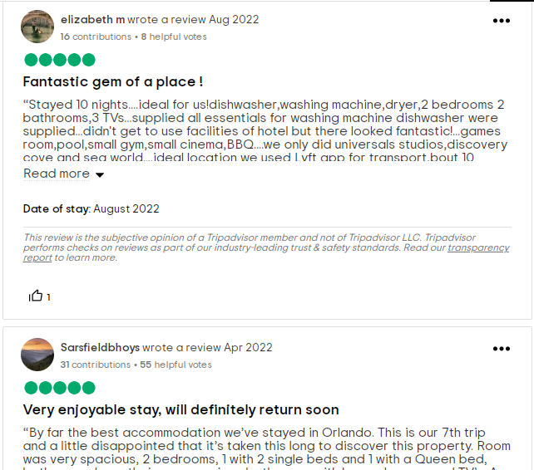Click the thumbs-up helpful icon
This screenshot has height=470, width=534.
(x=36, y=296)
